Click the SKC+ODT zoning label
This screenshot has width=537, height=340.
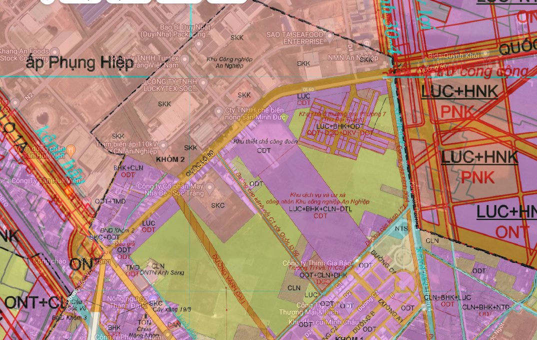point(104,237)
